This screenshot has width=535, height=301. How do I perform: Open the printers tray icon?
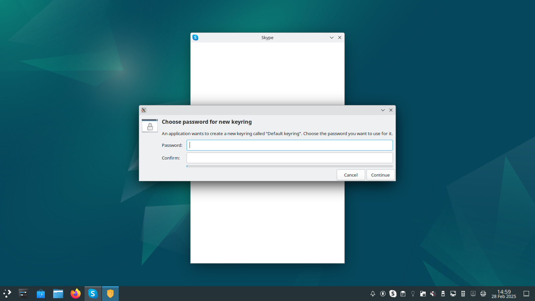pos(483,294)
